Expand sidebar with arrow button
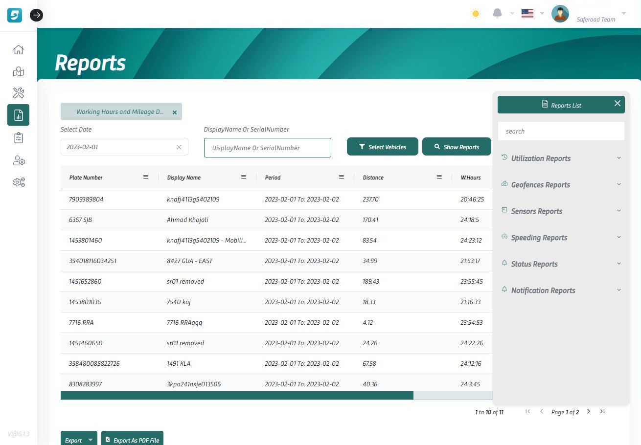 tap(36, 15)
